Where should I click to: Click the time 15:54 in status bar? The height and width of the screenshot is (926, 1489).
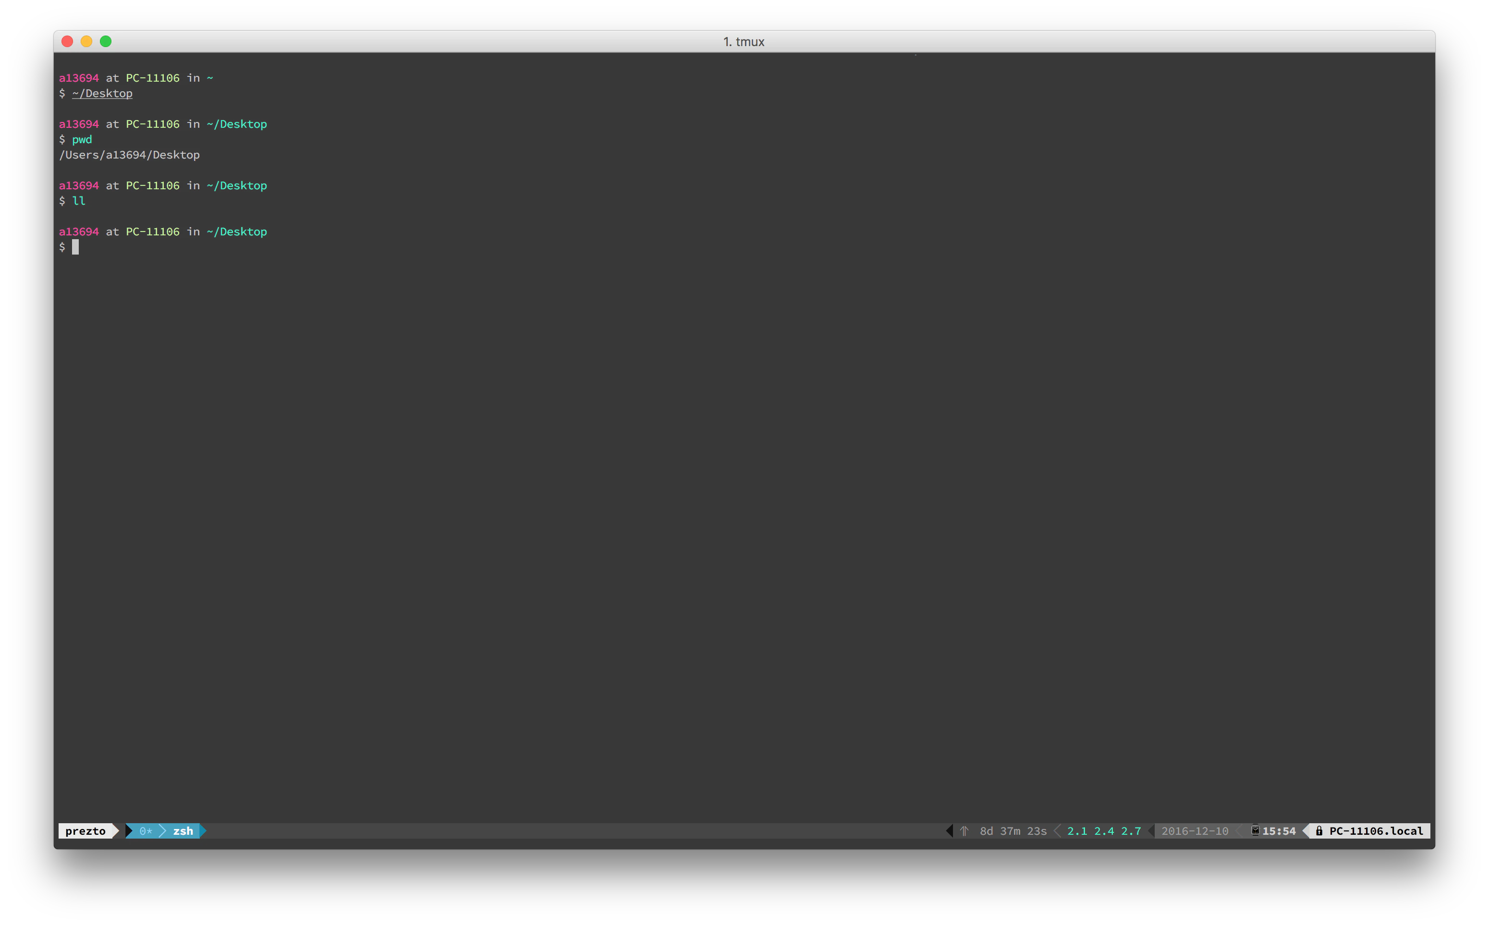point(1279,830)
